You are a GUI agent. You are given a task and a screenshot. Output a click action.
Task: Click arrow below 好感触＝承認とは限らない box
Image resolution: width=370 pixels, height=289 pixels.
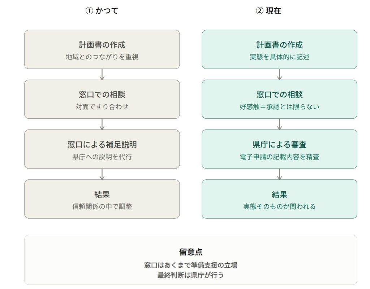tap(279, 124)
